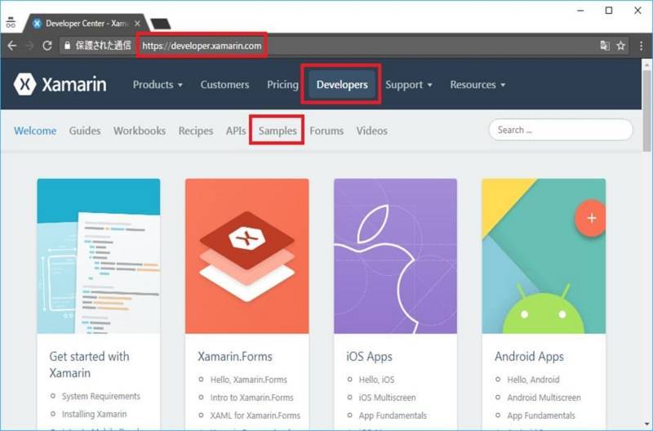Screen dimensions: 653x431
Task: Click the orange floating plus button
Action: (591, 218)
